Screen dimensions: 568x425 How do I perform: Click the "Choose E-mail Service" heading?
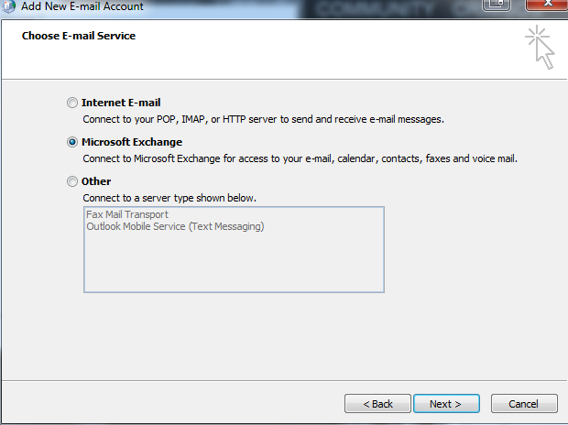(79, 37)
